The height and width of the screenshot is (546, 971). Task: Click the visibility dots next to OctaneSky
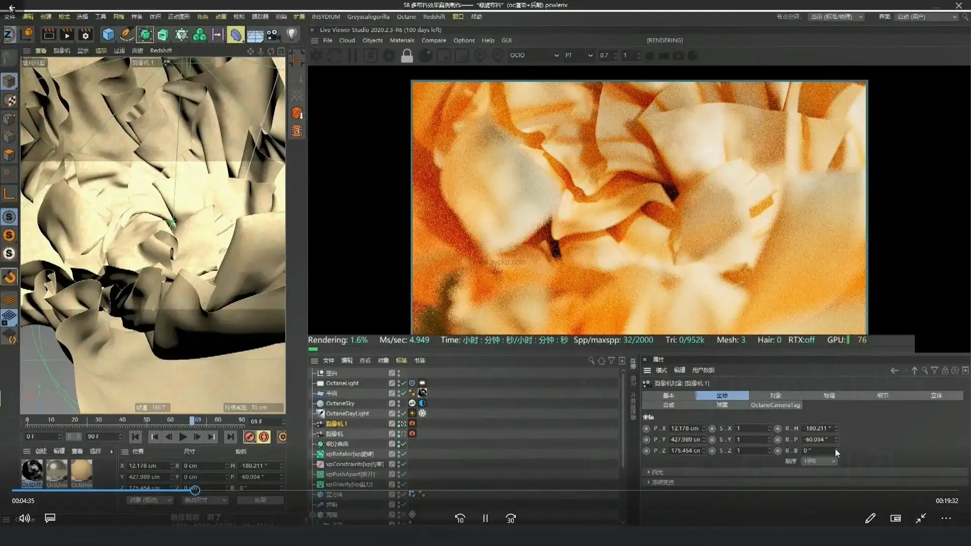tap(399, 403)
